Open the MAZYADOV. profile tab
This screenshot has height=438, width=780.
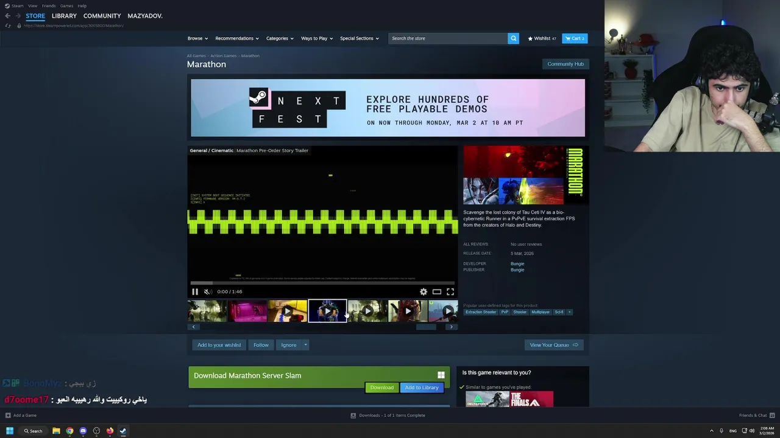coord(145,16)
